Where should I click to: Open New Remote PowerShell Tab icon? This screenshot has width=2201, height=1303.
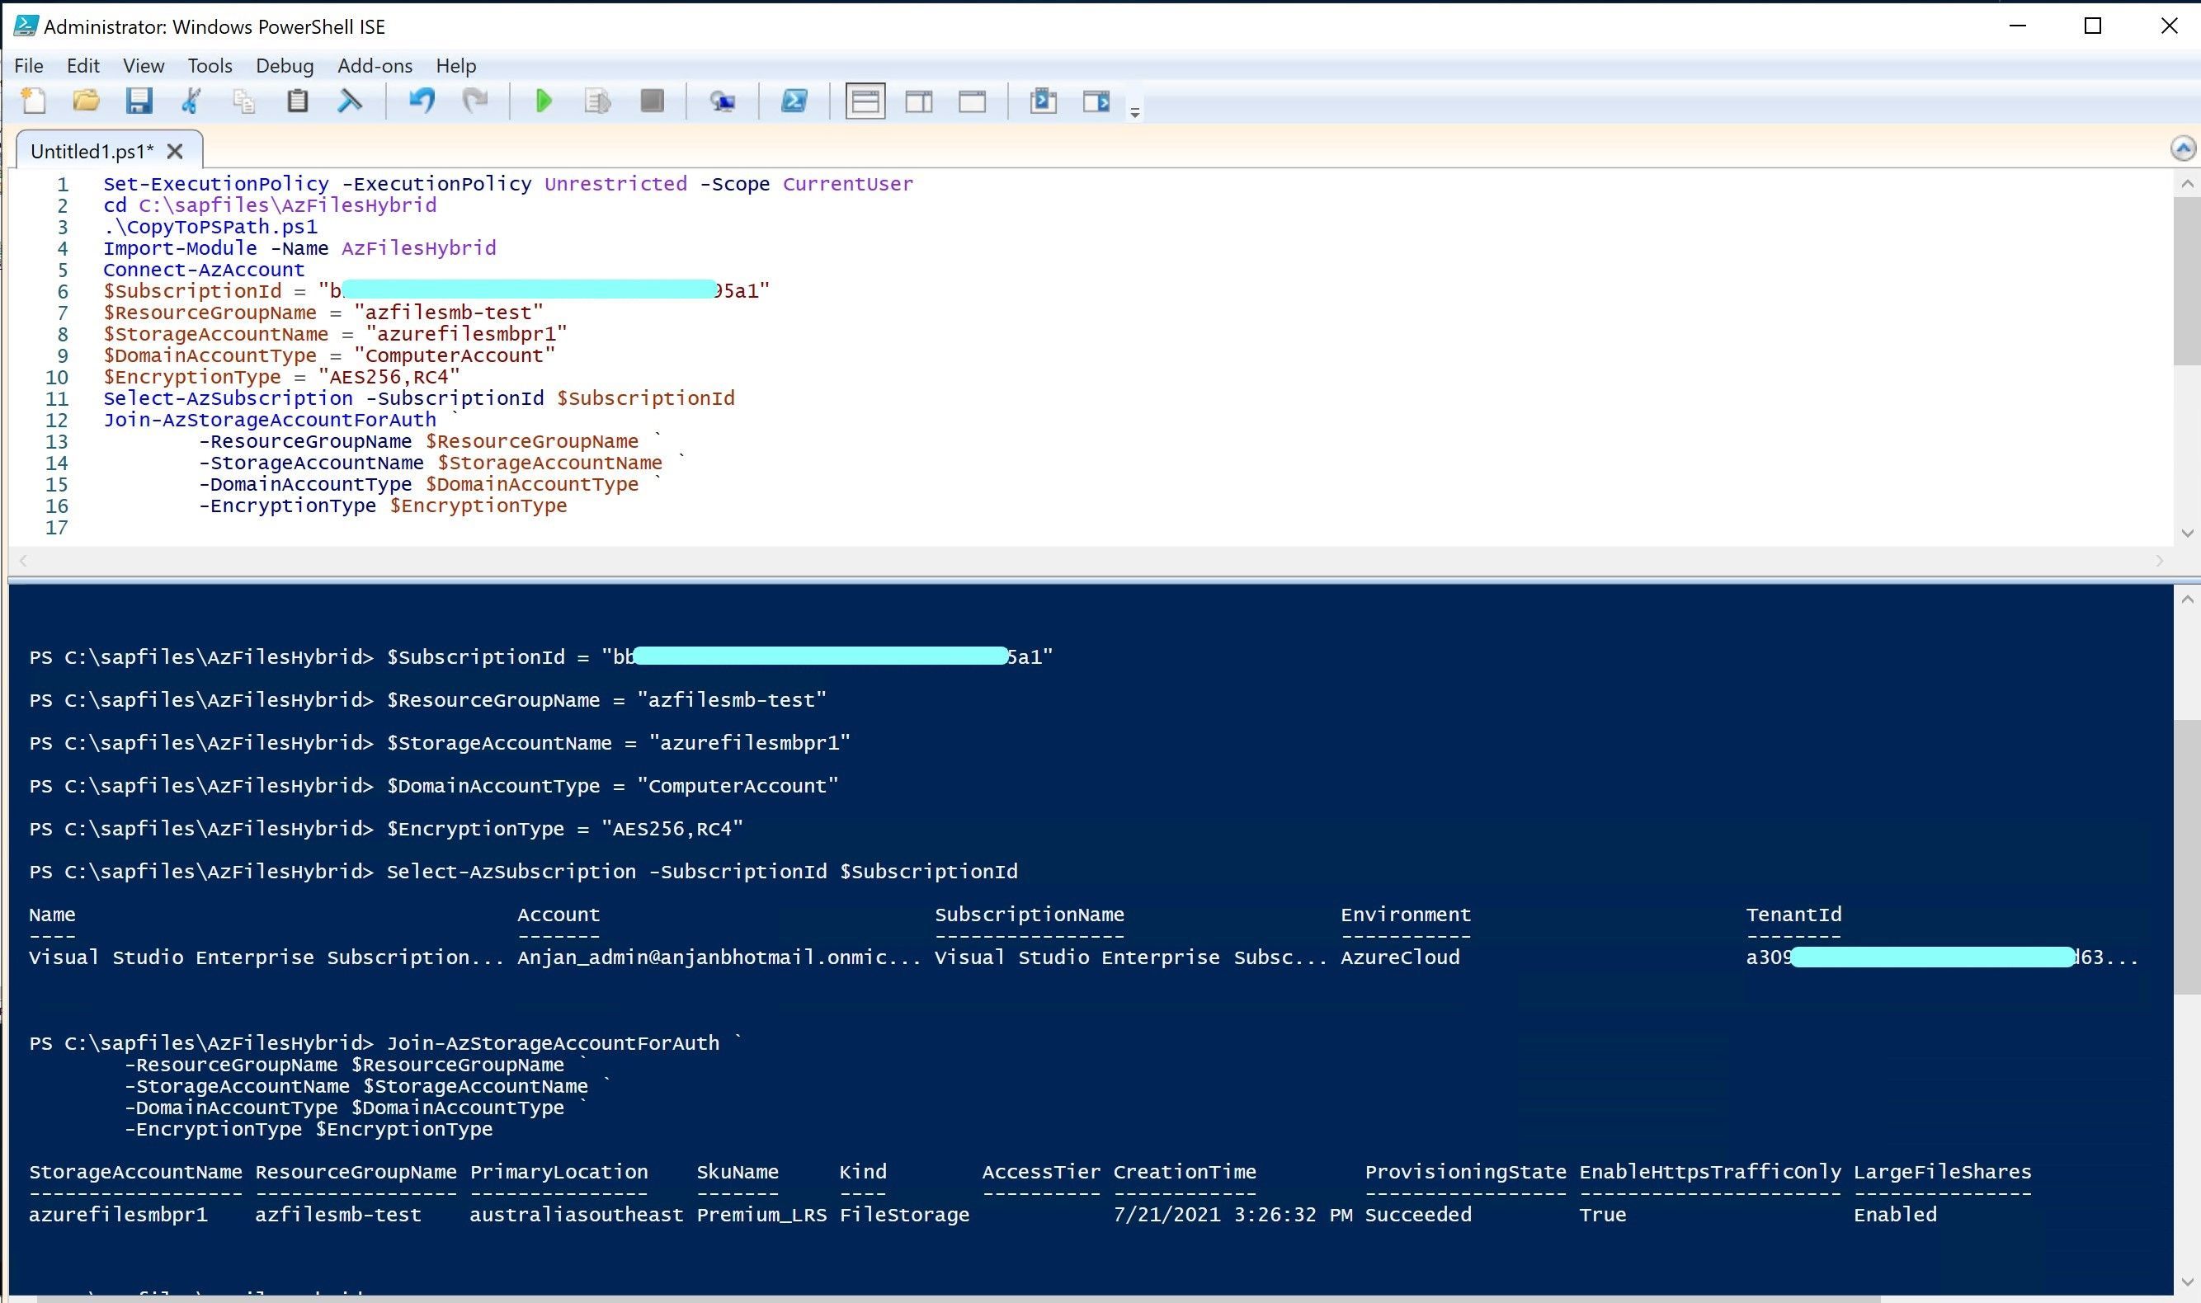click(723, 101)
